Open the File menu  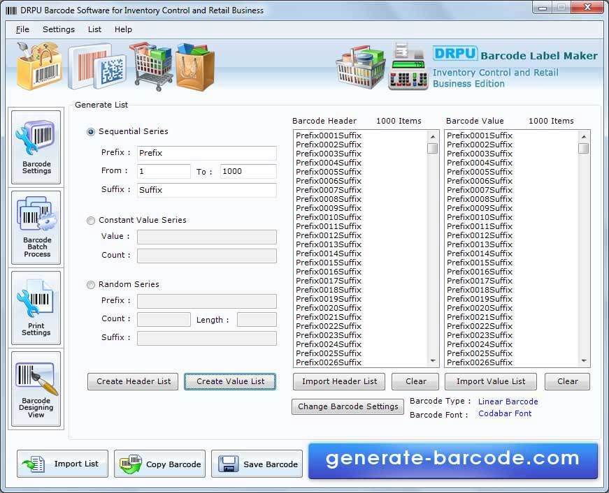(22, 29)
